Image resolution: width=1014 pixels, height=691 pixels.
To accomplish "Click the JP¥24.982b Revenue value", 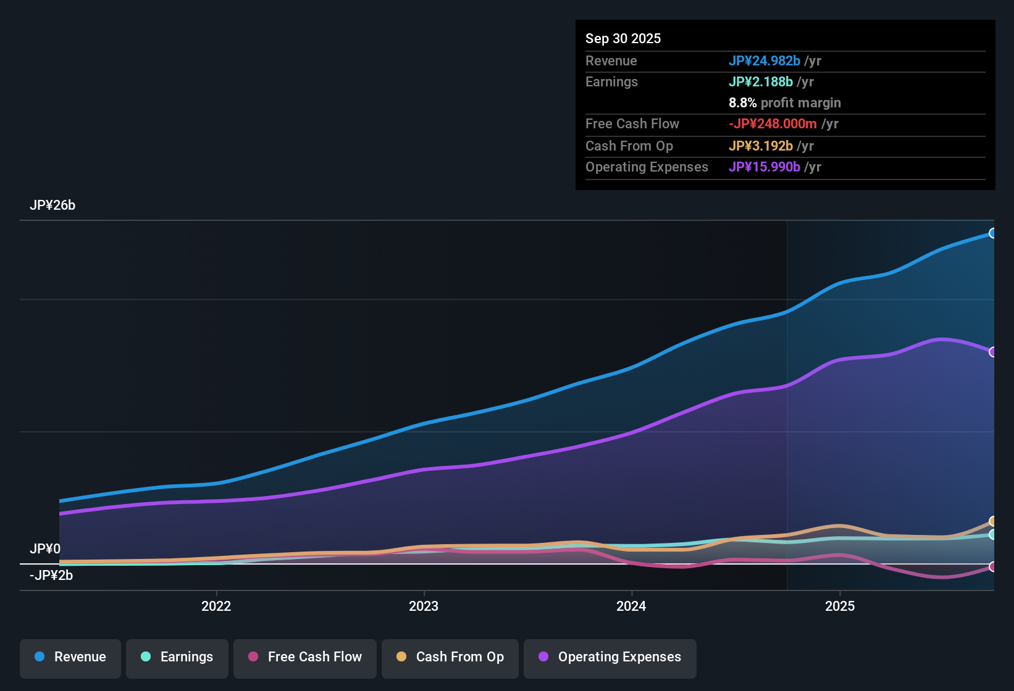I will point(765,61).
